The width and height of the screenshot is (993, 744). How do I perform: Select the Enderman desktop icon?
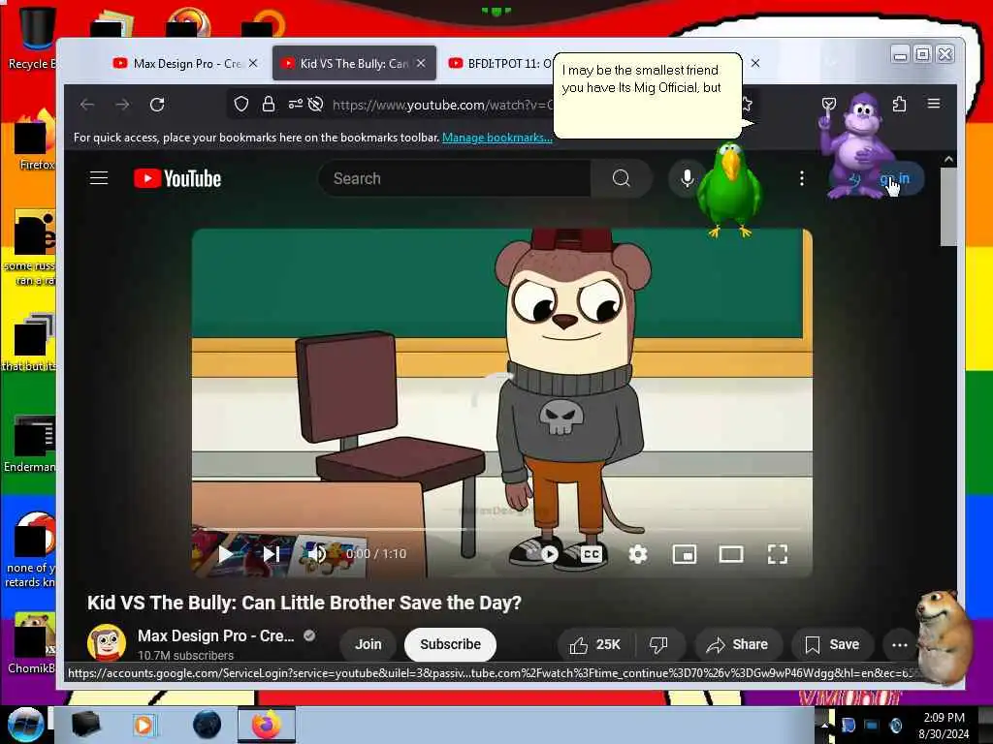pyautogui.click(x=30, y=444)
